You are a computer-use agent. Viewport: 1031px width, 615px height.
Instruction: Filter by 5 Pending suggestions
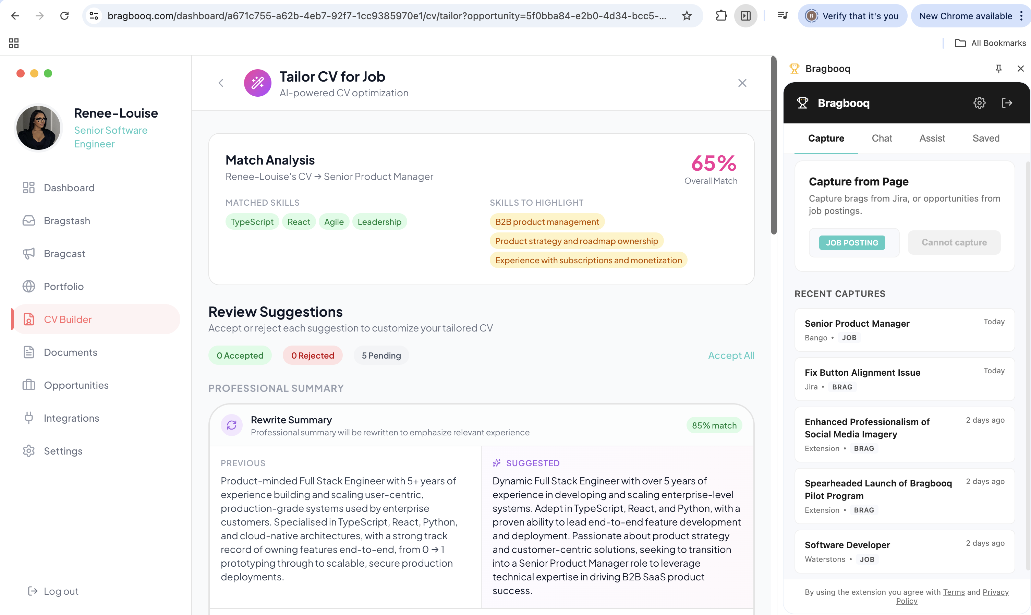click(381, 355)
